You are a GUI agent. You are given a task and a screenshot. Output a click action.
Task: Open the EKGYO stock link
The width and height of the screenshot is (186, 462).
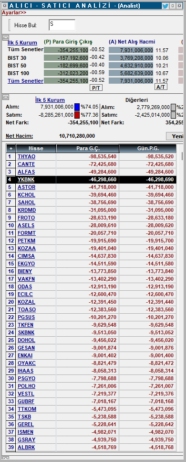[26, 264]
